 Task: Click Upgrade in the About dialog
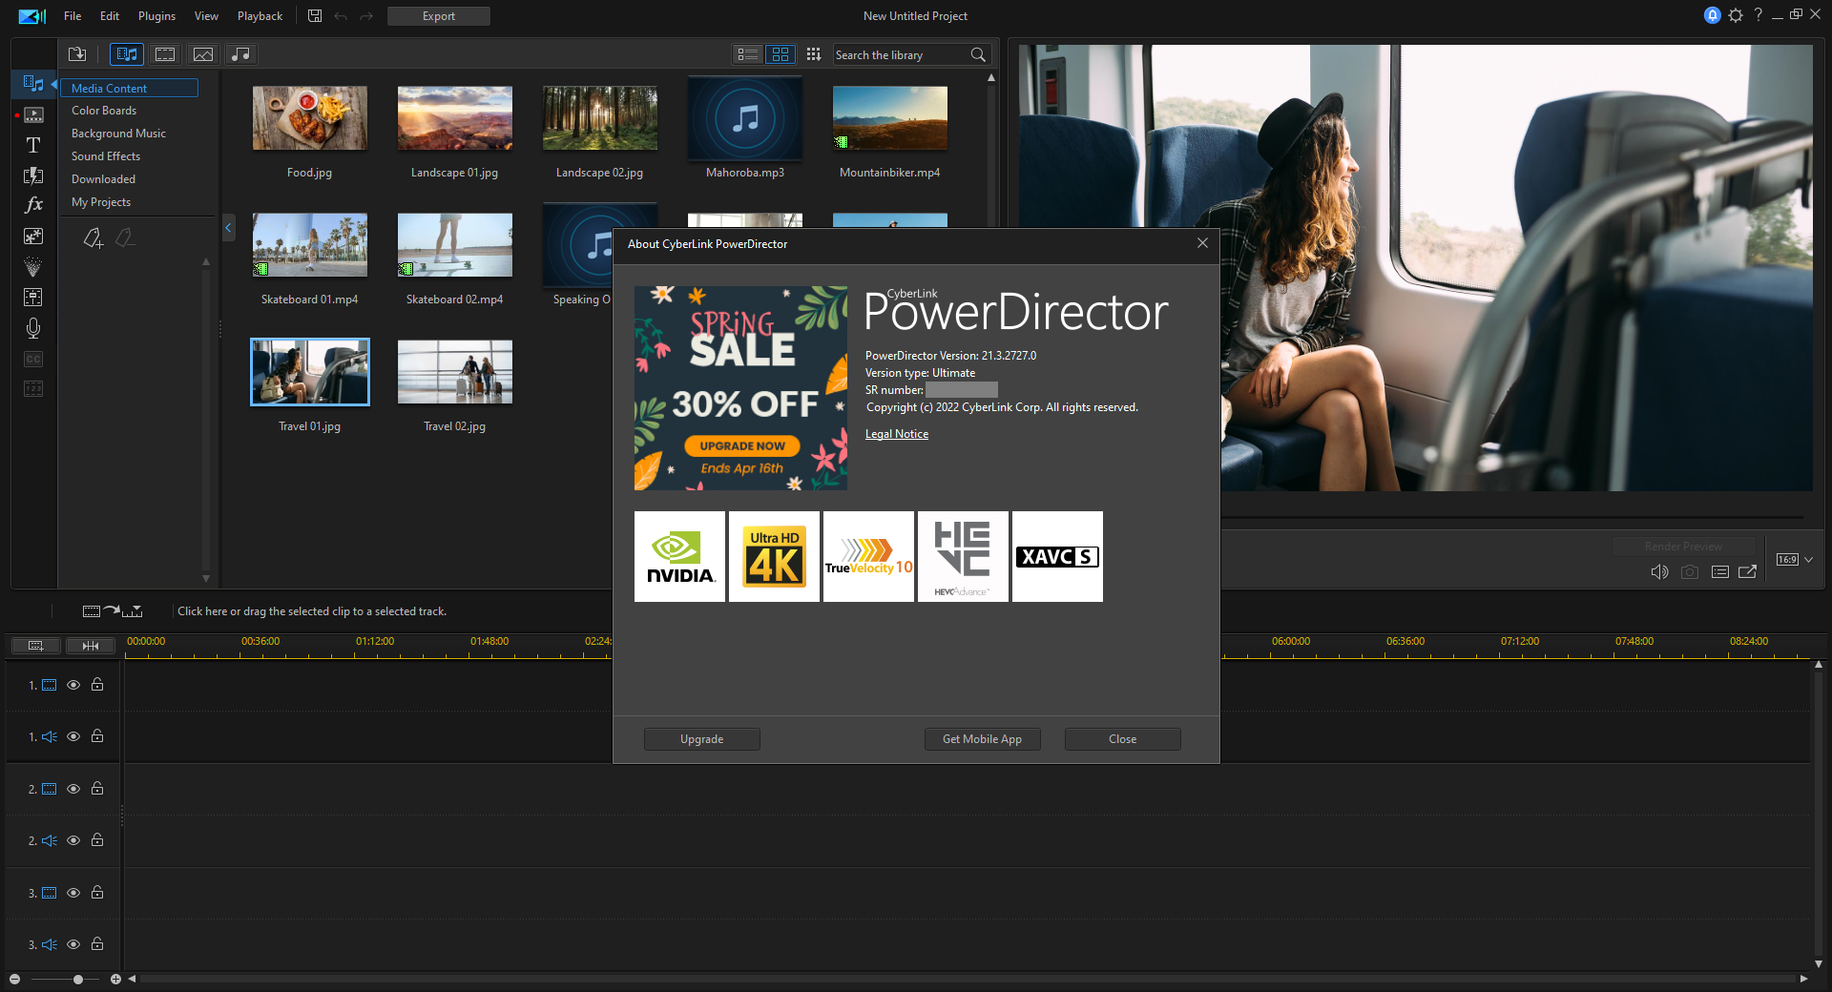pyautogui.click(x=702, y=739)
